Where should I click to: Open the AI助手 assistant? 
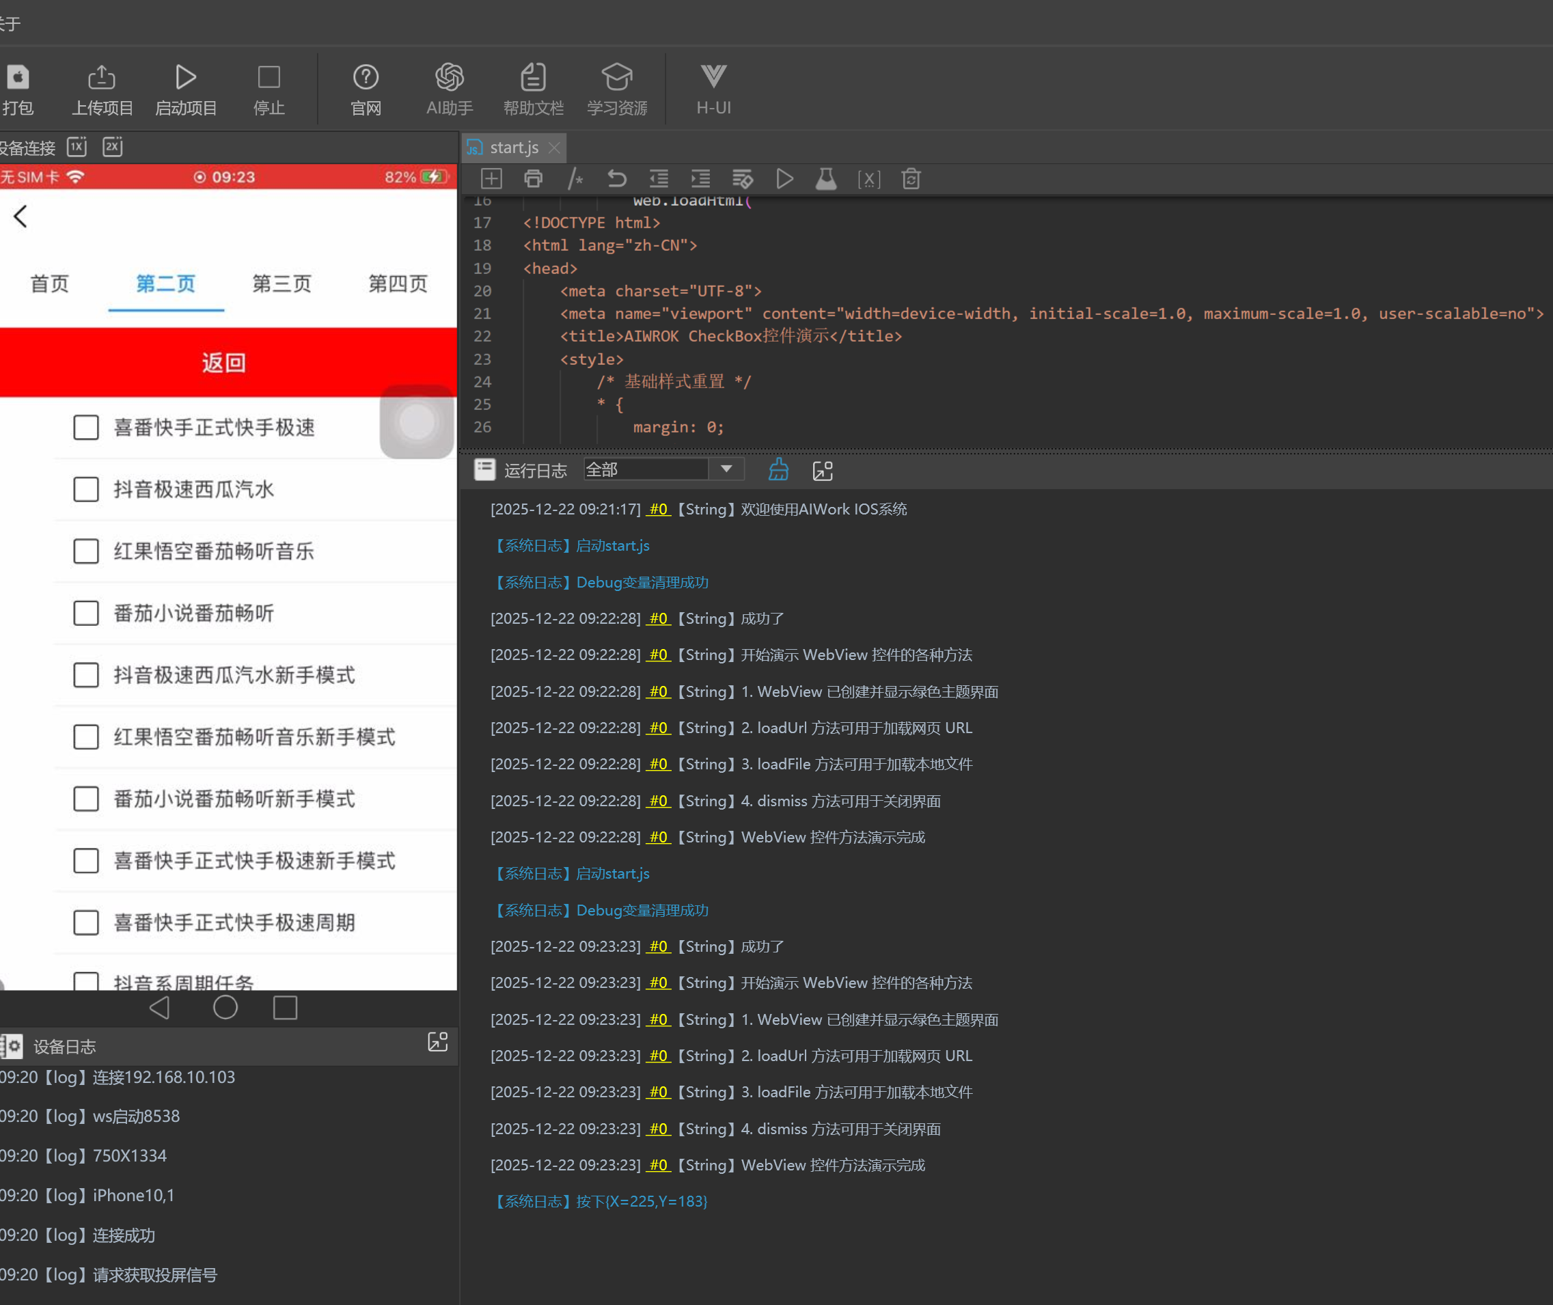[449, 90]
